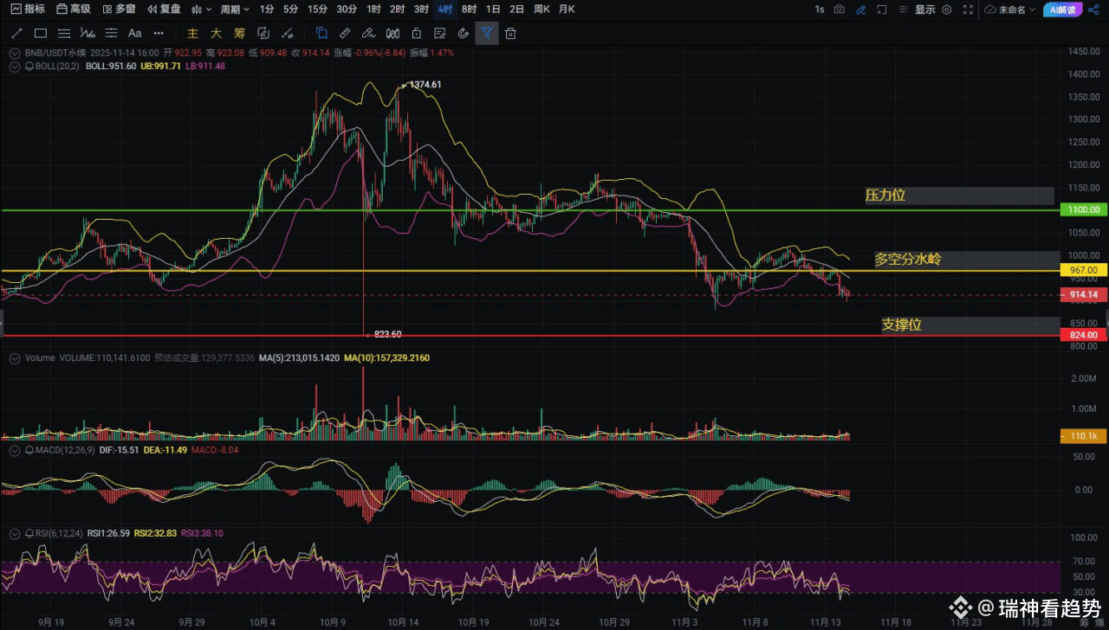
Task: Expand the 未命名 layout dropdown
Action: click(1010, 10)
